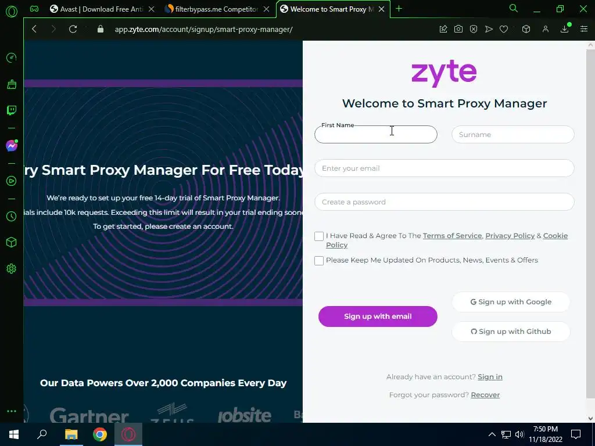Open the edit snapshot toolbar icon
595x446 pixels.
coord(443,29)
